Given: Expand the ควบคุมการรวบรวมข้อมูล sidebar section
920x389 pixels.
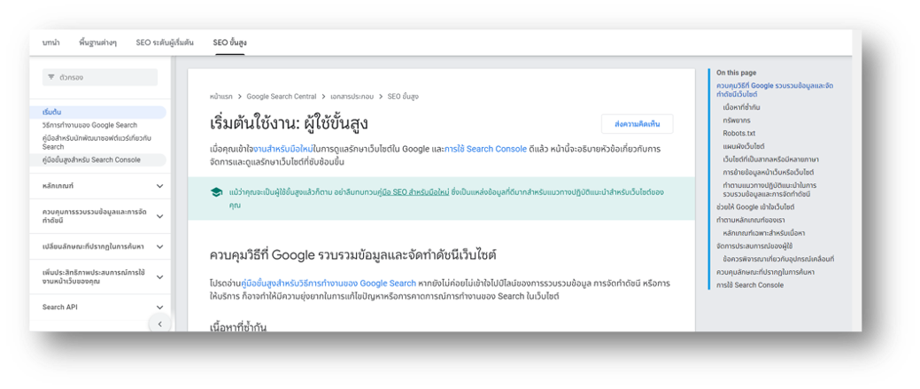Looking at the screenshot, I should (x=159, y=216).
